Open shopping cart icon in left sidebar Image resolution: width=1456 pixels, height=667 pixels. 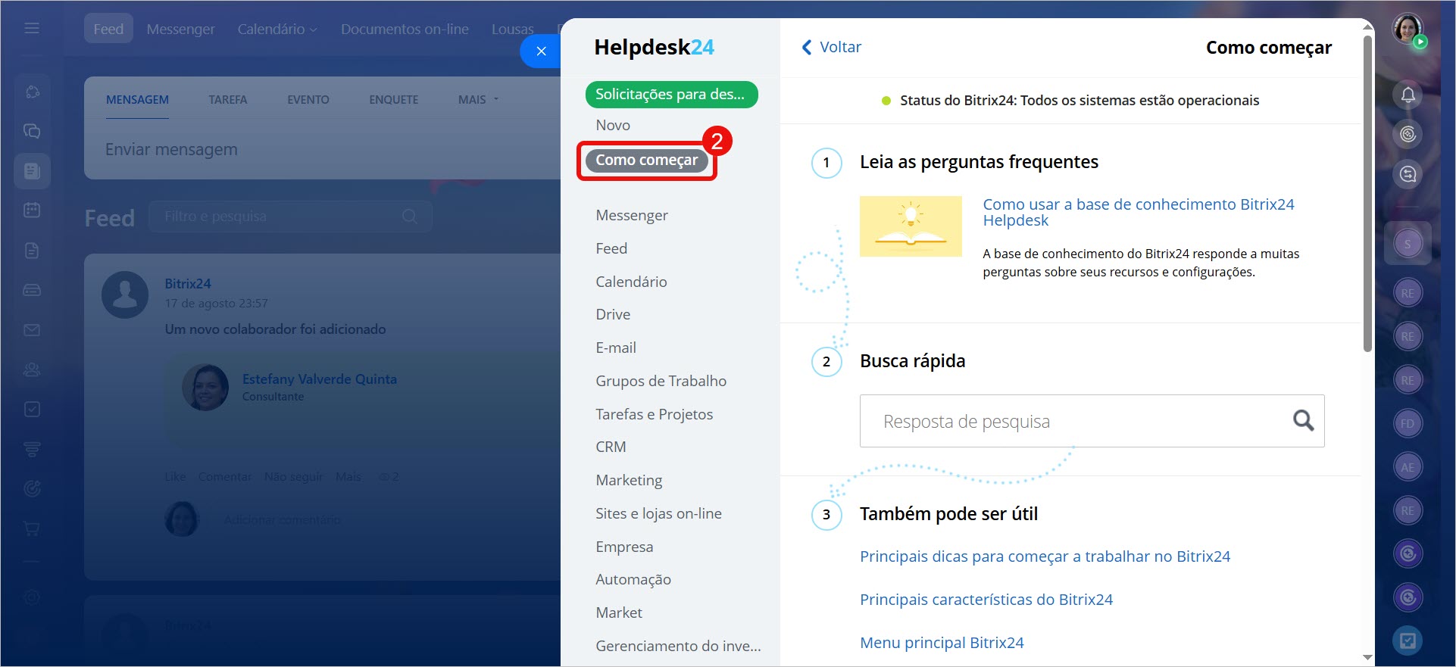coord(32,528)
